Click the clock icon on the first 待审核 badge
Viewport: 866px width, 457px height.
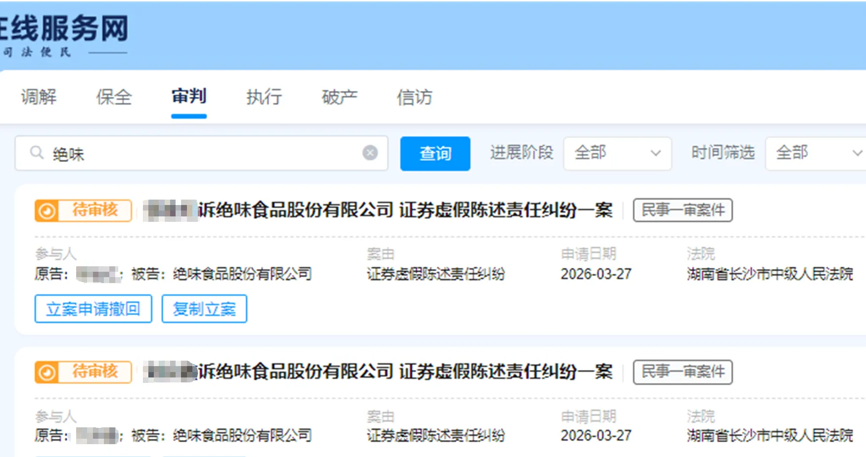tap(47, 210)
